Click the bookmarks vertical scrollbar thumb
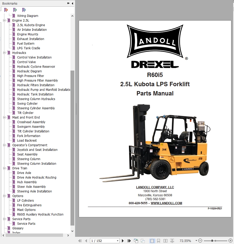The width and height of the screenshot is (234, 244). click(72, 148)
